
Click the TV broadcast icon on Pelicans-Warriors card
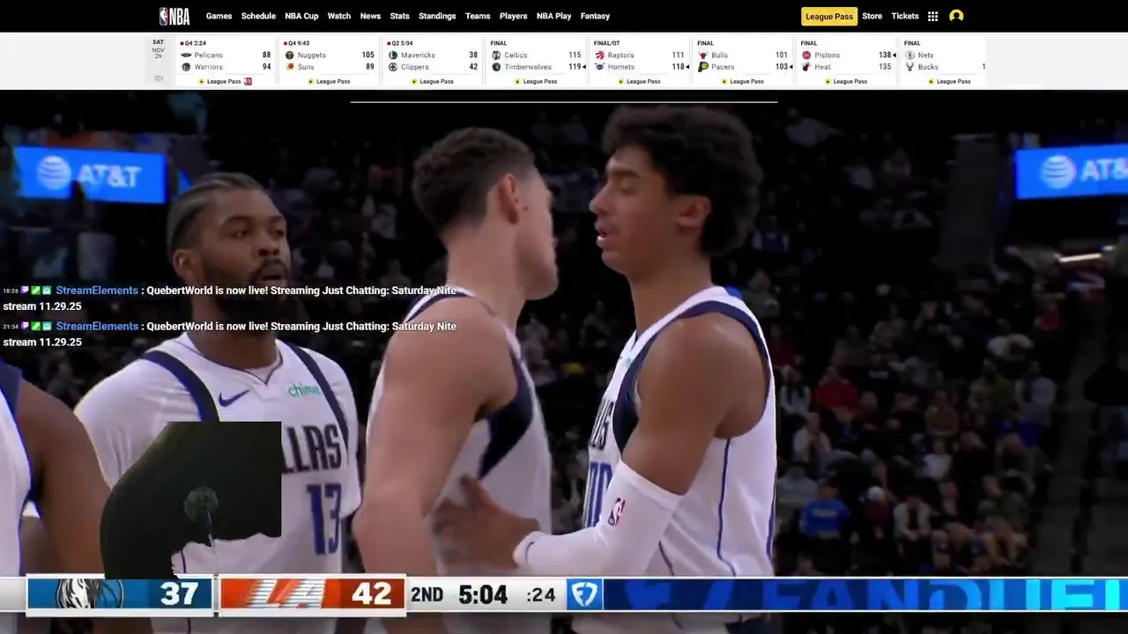tap(249, 81)
